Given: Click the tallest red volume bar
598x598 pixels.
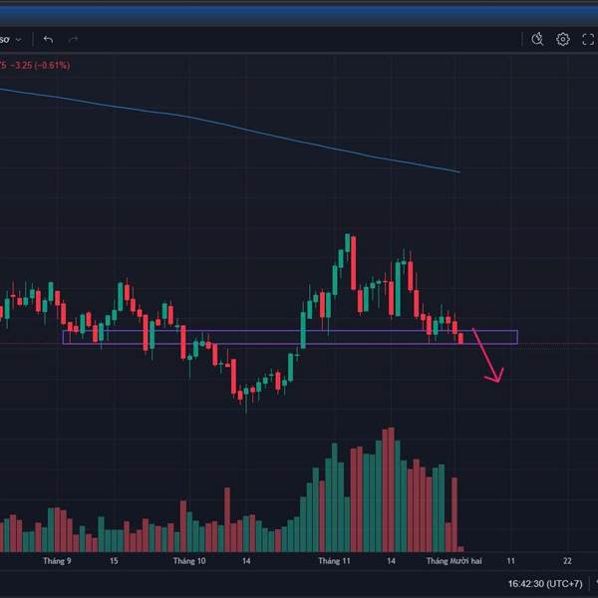Looking at the screenshot, I should [392, 489].
